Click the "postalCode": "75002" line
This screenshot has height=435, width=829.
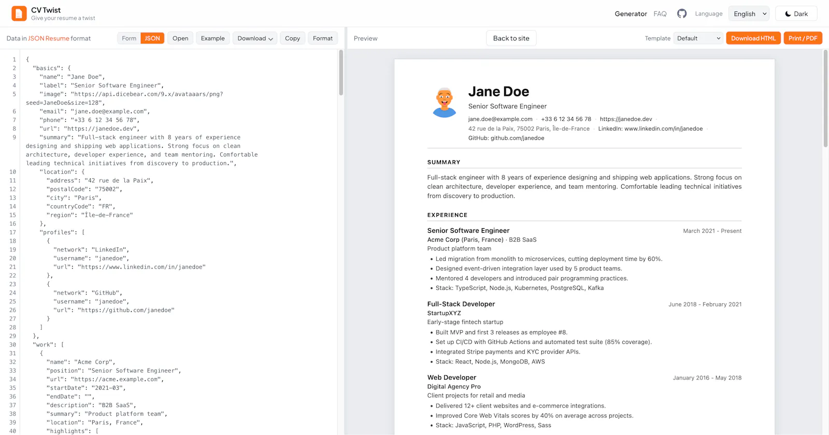(84, 189)
